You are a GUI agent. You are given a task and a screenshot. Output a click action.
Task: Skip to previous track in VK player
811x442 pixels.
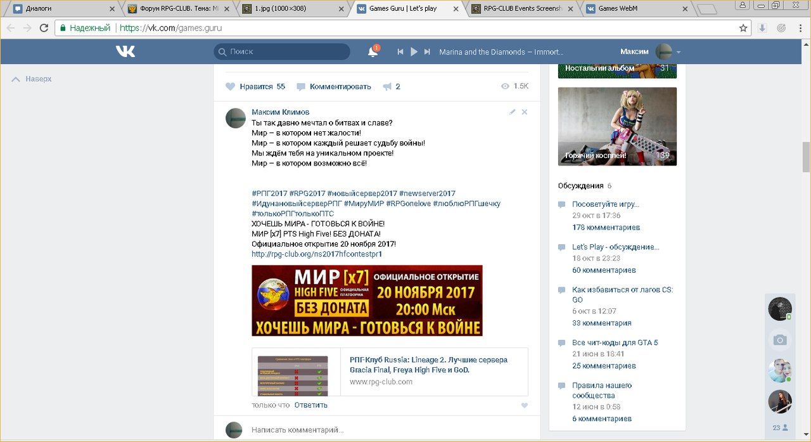coord(400,52)
